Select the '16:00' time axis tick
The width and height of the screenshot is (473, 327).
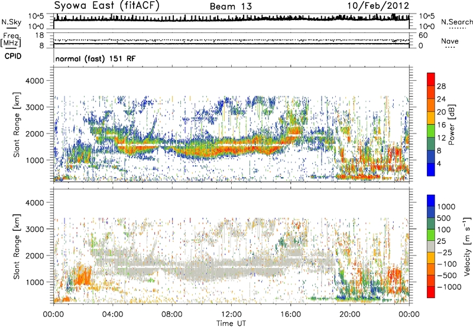point(290,315)
